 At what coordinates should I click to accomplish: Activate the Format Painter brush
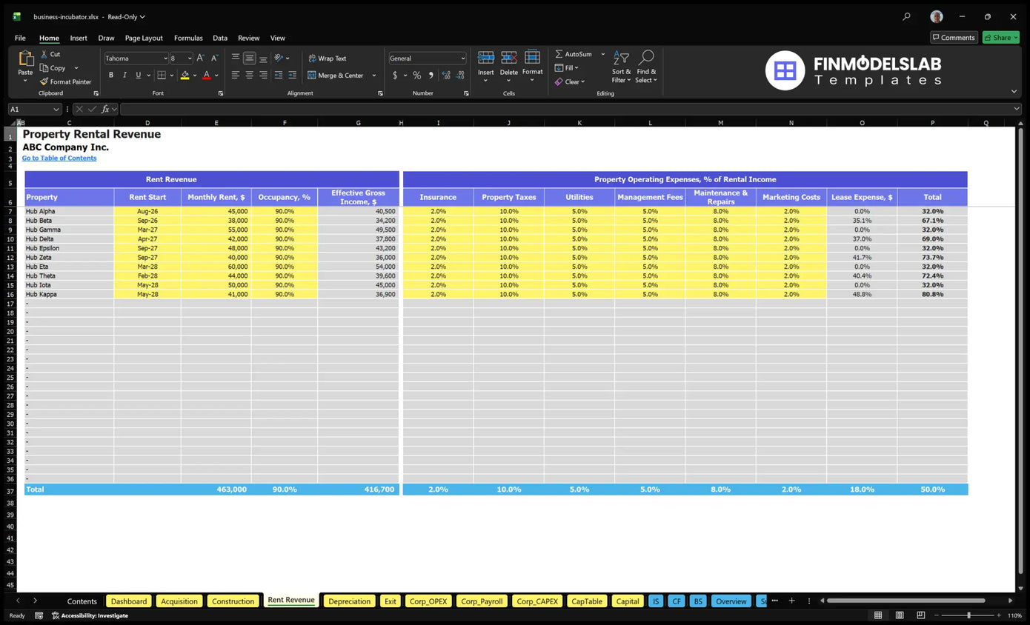44,81
